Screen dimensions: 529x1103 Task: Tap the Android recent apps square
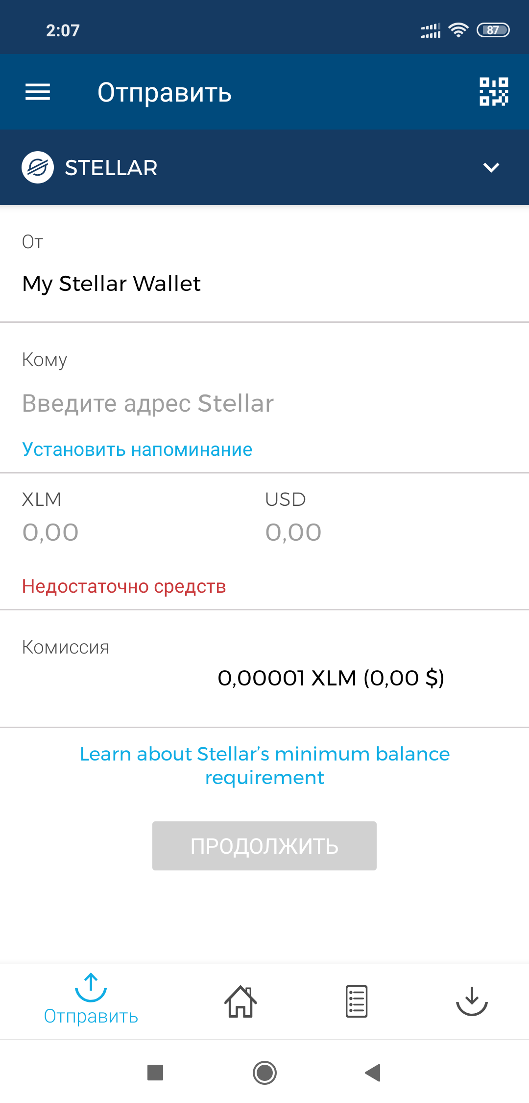coord(155,1073)
